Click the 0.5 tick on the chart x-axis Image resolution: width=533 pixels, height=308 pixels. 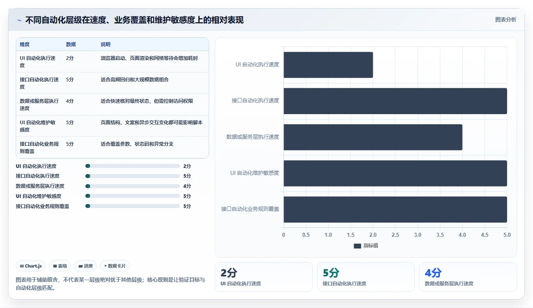pos(306,235)
